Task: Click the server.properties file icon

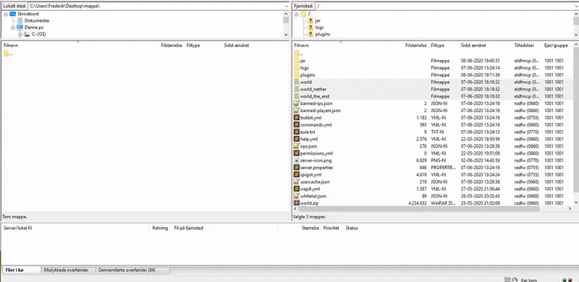Action: (296, 168)
